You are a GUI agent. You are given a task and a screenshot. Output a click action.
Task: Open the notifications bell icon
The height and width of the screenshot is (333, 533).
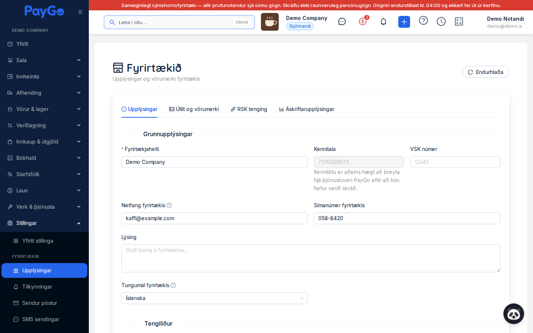[383, 22]
